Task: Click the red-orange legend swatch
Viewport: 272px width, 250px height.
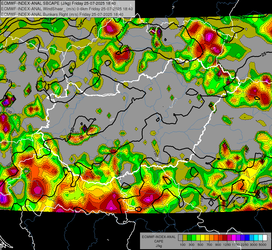Action: [x=216, y=238]
